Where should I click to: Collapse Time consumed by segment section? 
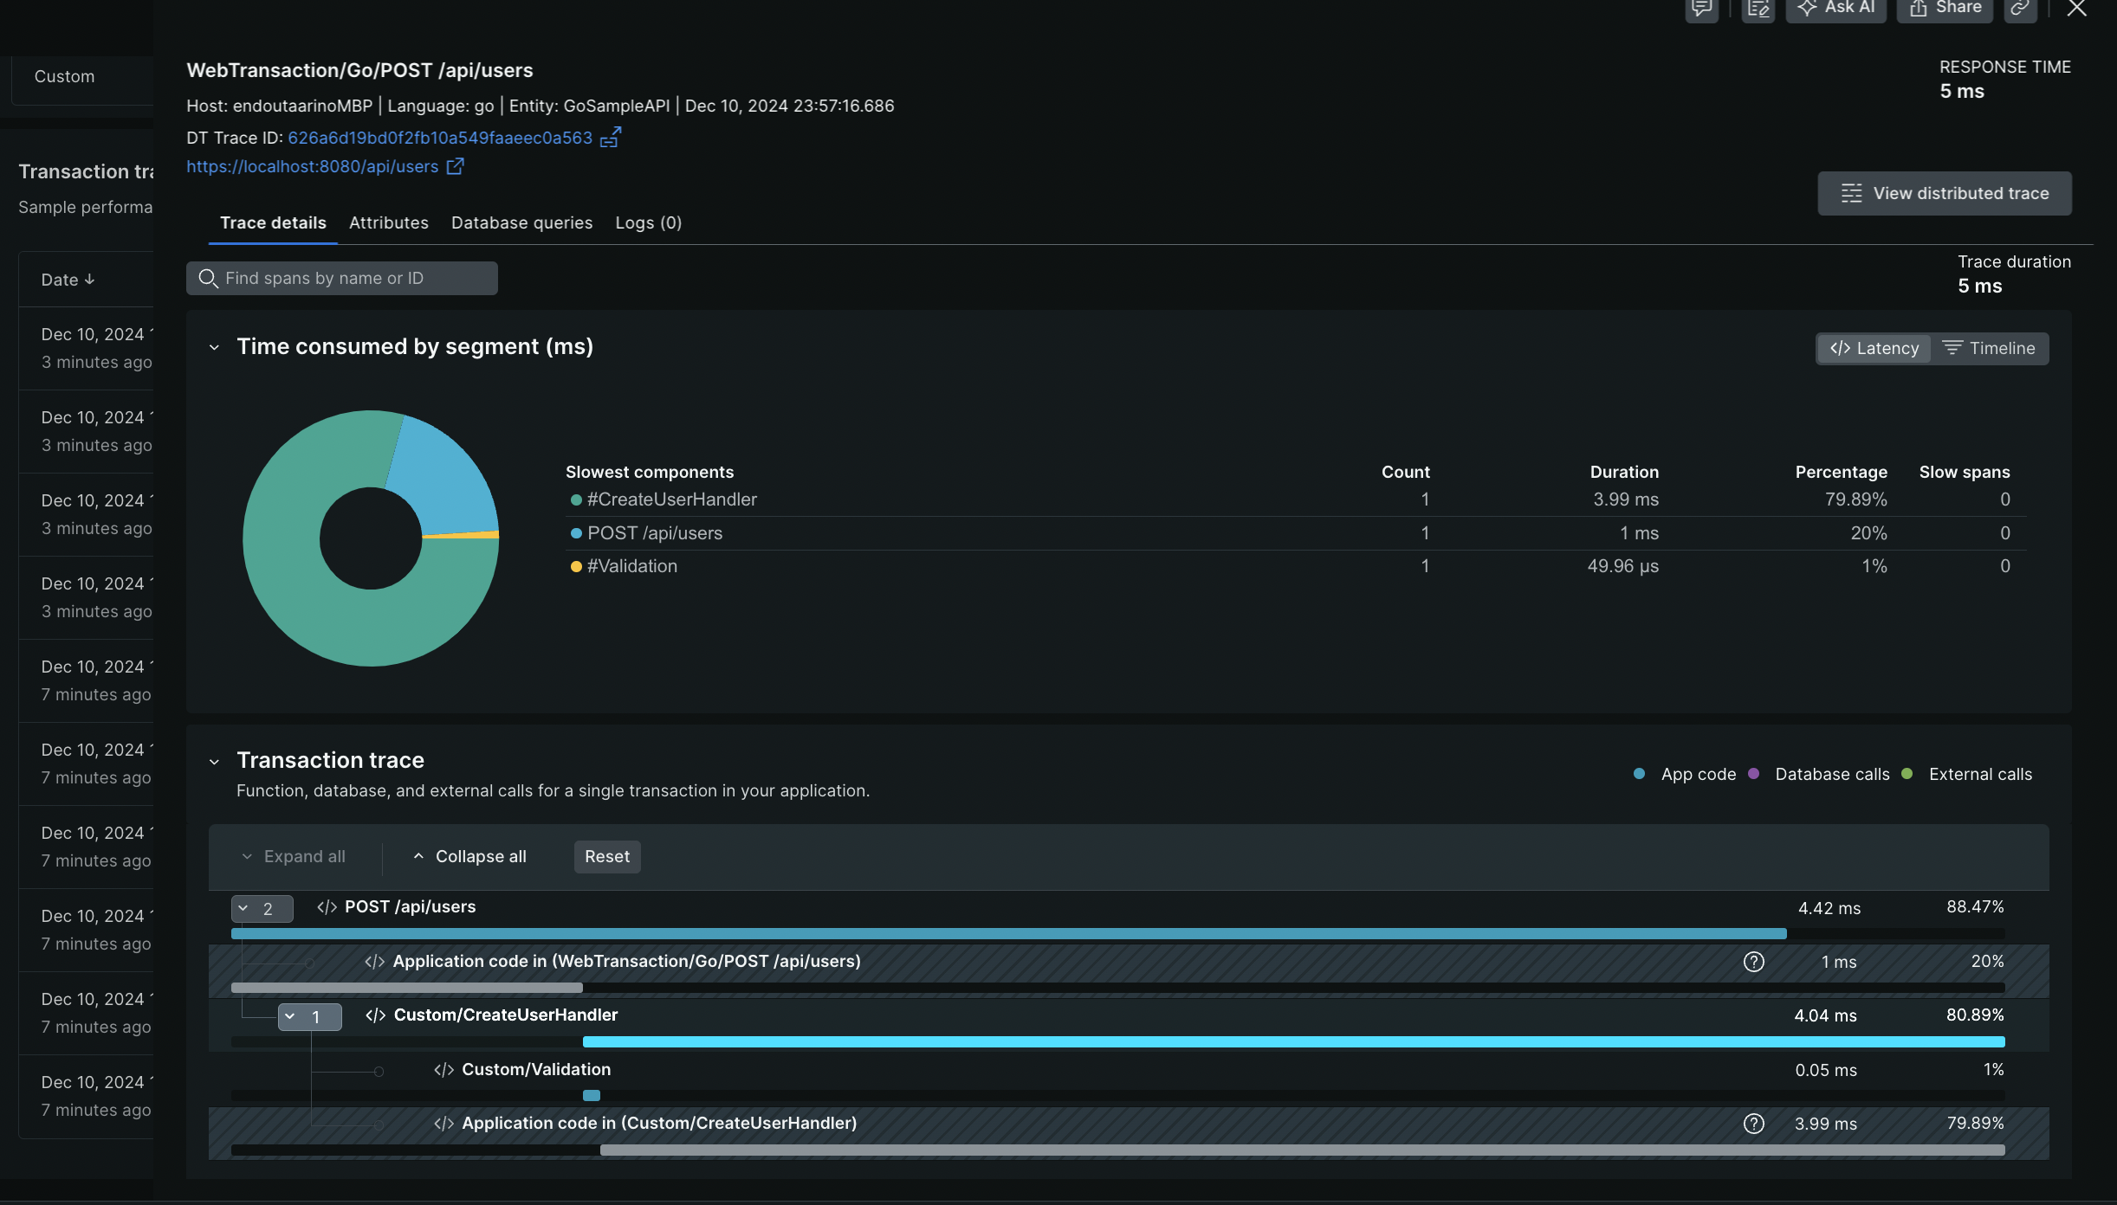[x=214, y=348]
